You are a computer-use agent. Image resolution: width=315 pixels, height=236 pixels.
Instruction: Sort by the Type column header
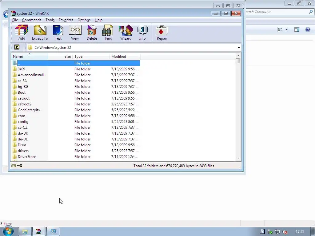pos(91,57)
